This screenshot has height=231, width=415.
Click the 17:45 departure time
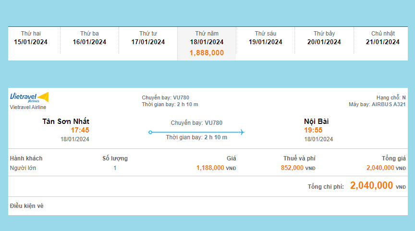[x=80, y=130]
